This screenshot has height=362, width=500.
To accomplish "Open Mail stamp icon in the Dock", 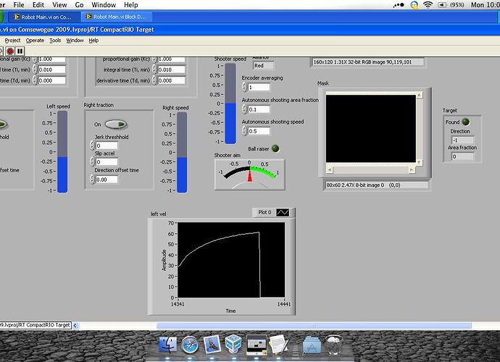I will point(212,344).
